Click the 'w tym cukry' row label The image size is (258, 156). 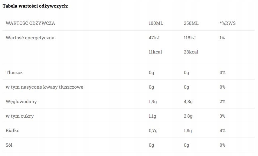(20, 116)
